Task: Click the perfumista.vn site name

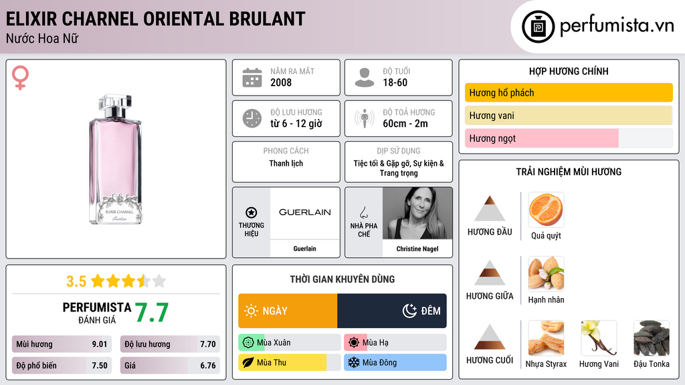Action: tap(617, 26)
